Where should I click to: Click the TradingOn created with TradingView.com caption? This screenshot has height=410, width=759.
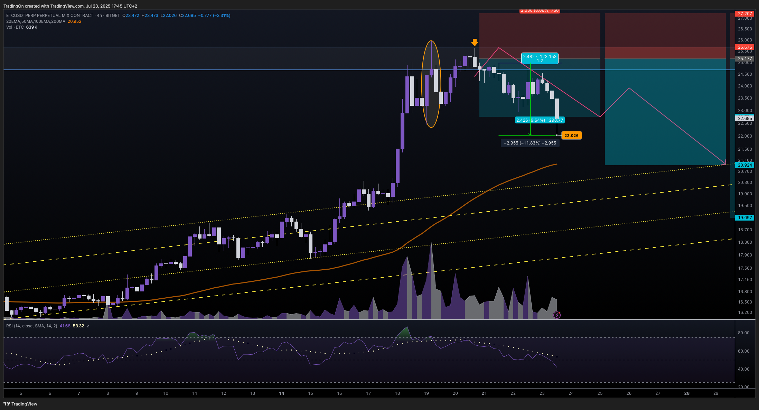coord(70,6)
